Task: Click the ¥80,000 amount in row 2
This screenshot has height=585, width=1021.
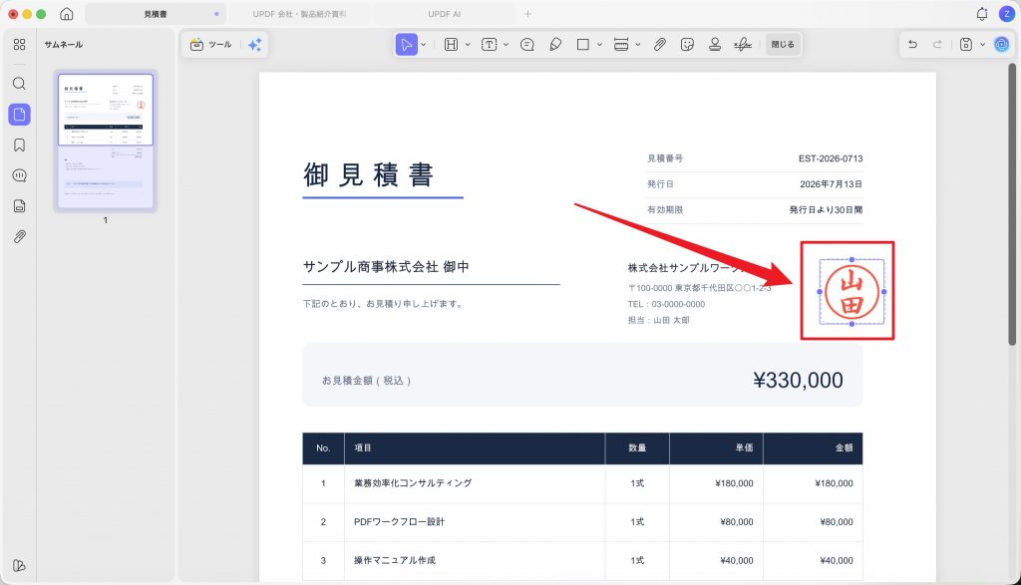Action: [837, 522]
